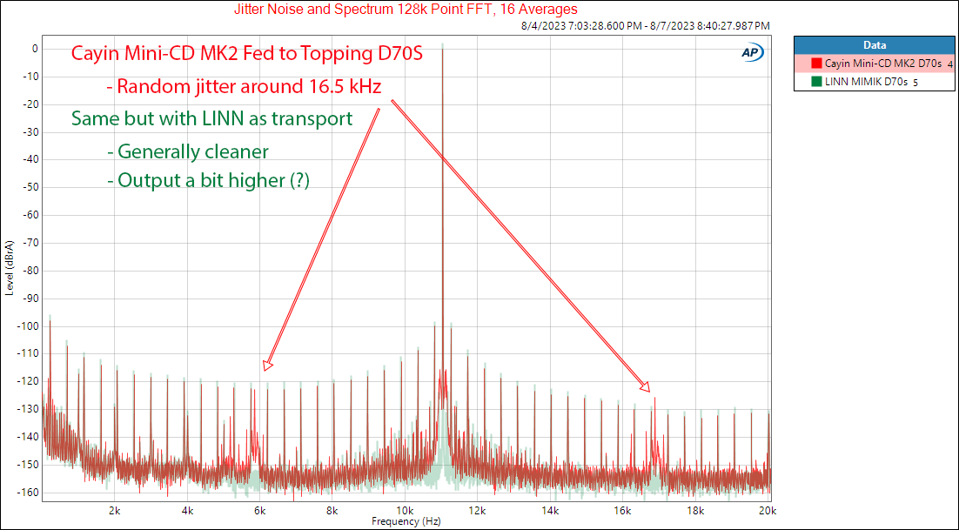Click the 0 level axis tick label
Image resolution: width=959 pixels, height=530 pixels.
click(35, 48)
